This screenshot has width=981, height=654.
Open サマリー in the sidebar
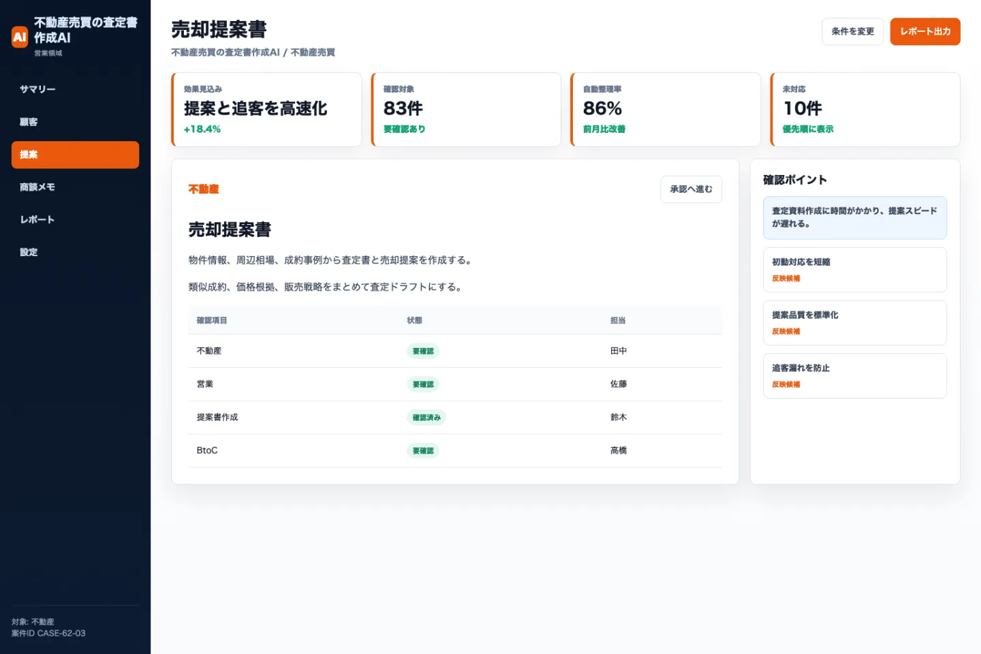point(75,89)
